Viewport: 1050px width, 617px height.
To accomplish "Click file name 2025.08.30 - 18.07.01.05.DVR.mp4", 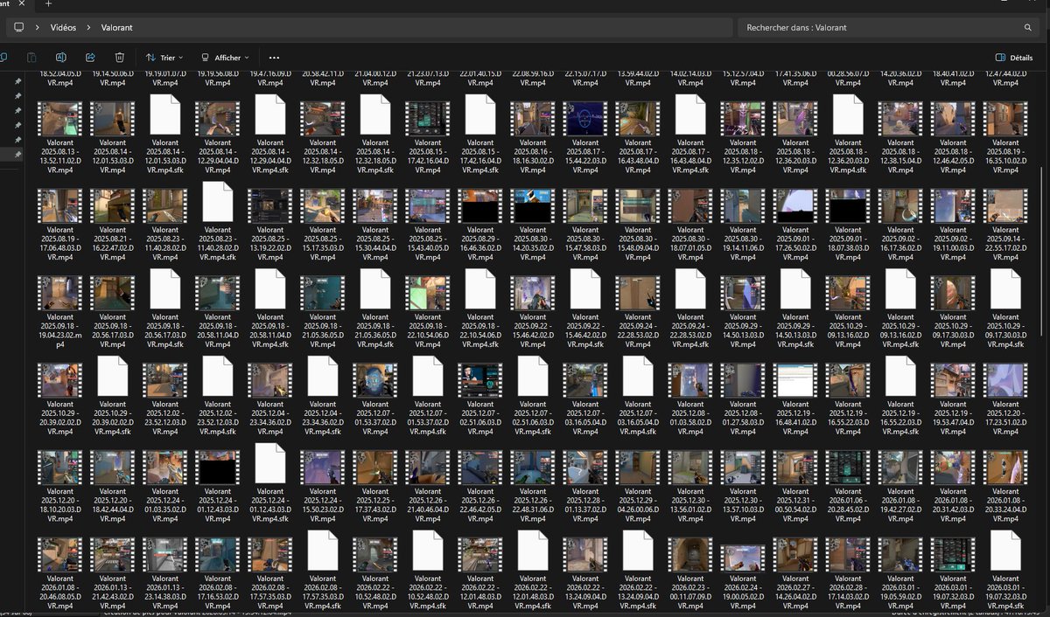I will [x=690, y=243].
